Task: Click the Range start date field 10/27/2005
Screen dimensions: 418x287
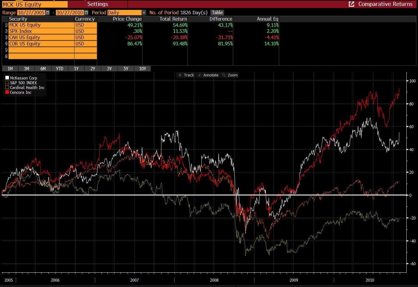Action: (31, 13)
